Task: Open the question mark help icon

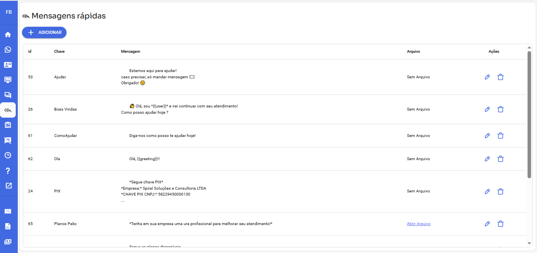Action: tap(8, 171)
